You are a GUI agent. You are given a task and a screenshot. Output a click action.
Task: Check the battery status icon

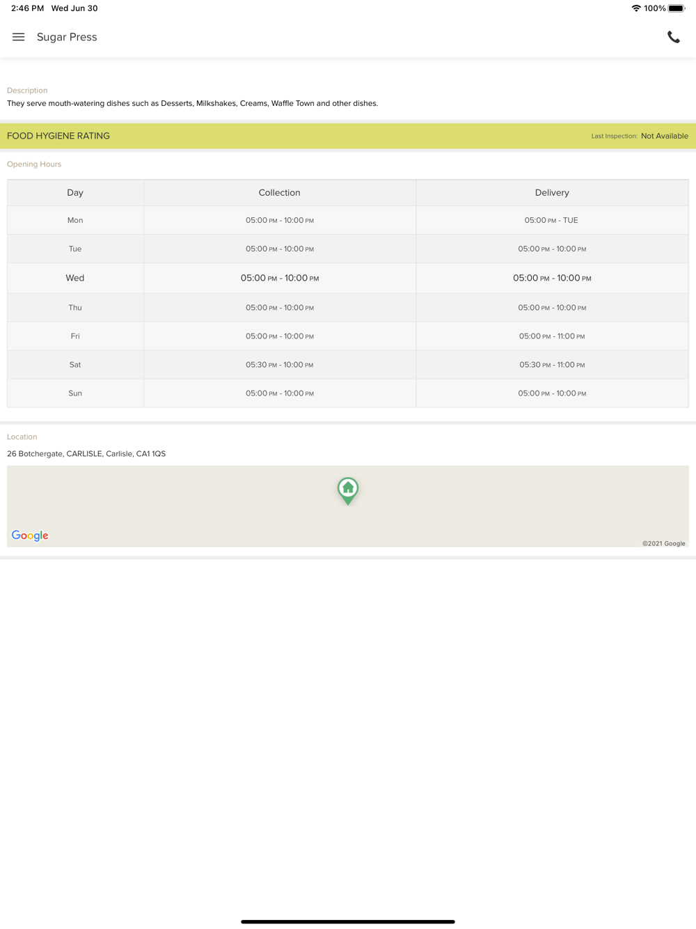coord(677,8)
